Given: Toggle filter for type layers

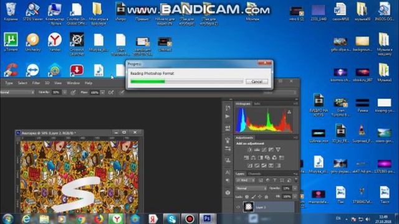Looking at the screenshot, I should pos(274,180).
